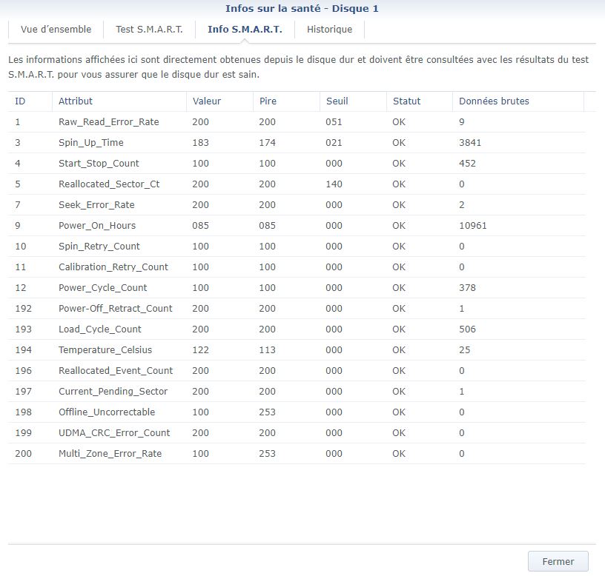Select the Reallocated_Event_Count attribute
605x576 pixels.
tap(116, 371)
